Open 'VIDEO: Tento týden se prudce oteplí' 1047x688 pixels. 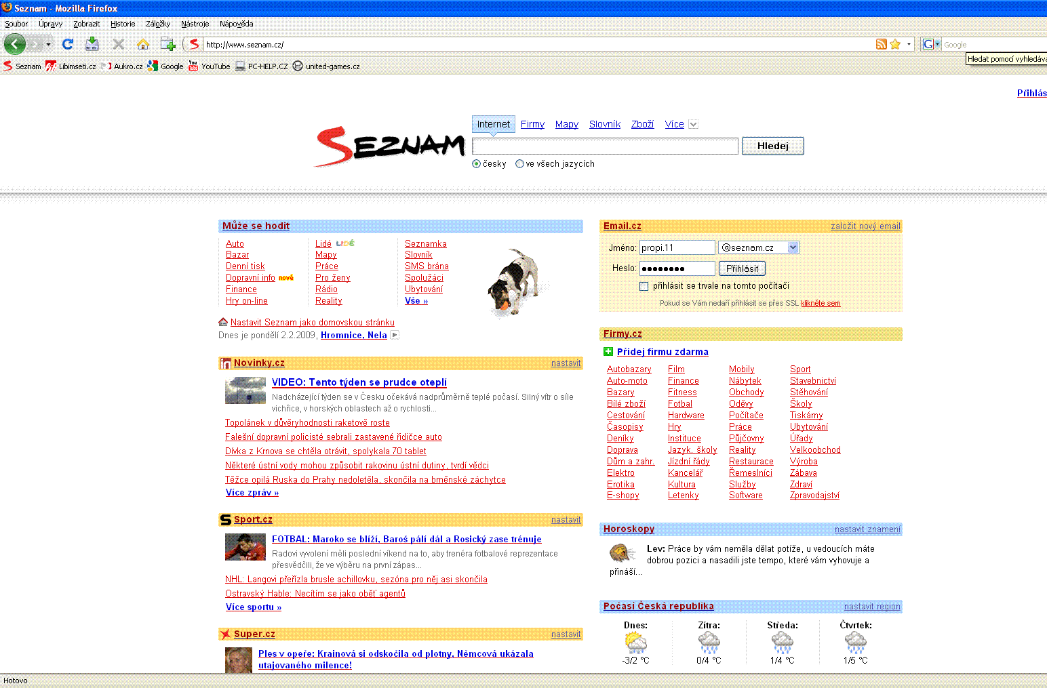click(359, 382)
